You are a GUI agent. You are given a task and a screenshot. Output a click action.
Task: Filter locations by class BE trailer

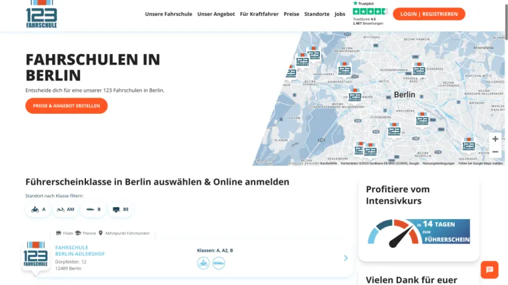(121, 209)
